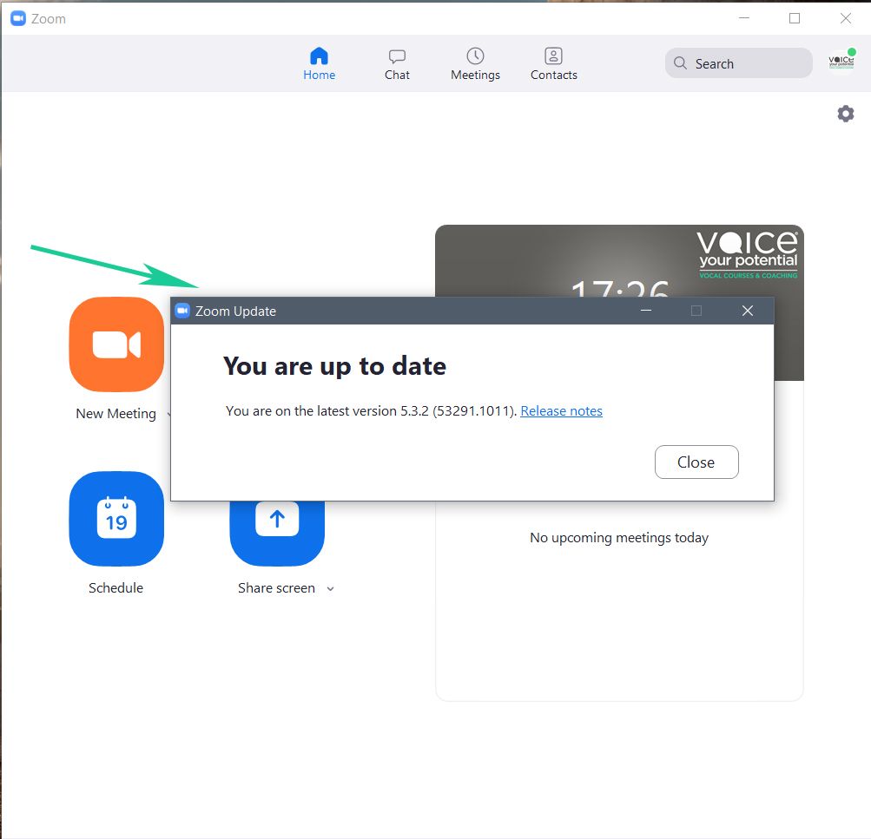This screenshot has width=871, height=839.
Task: Click the Search field
Action: (x=738, y=63)
